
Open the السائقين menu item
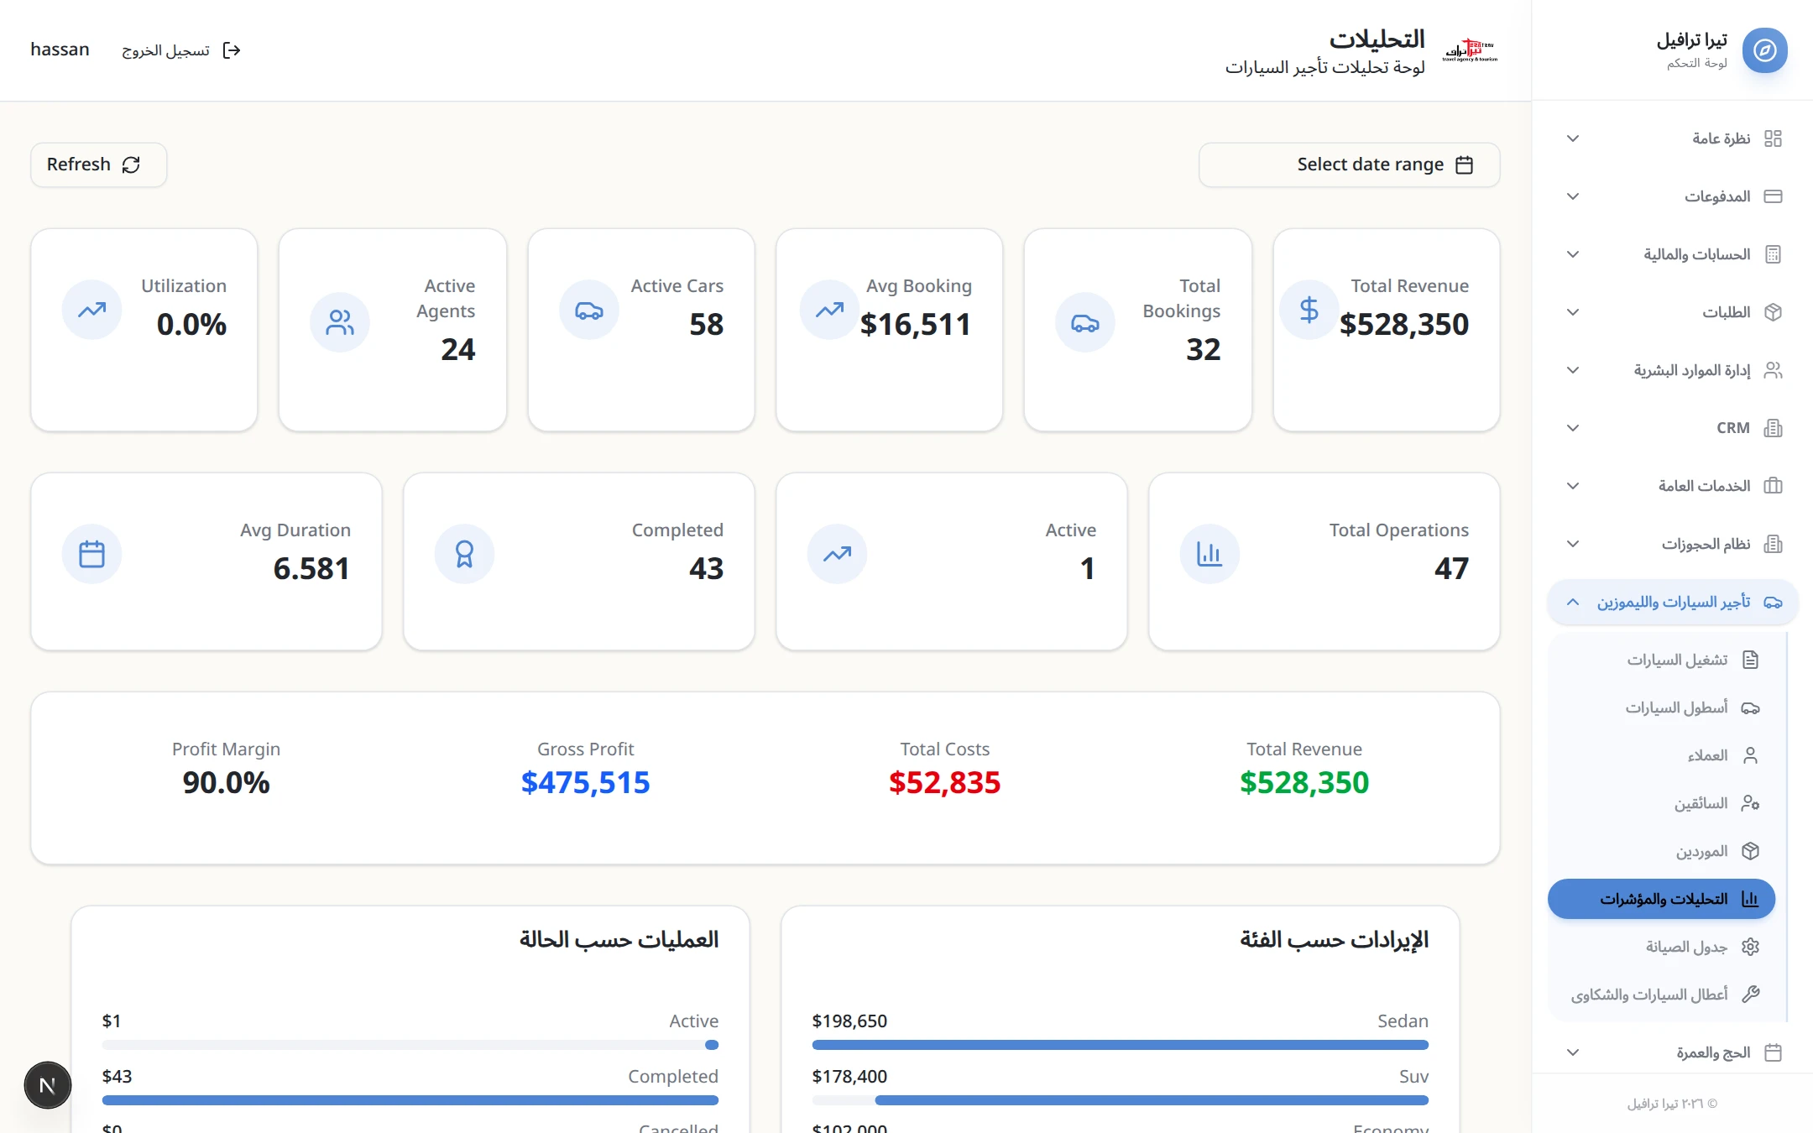pos(1662,803)
